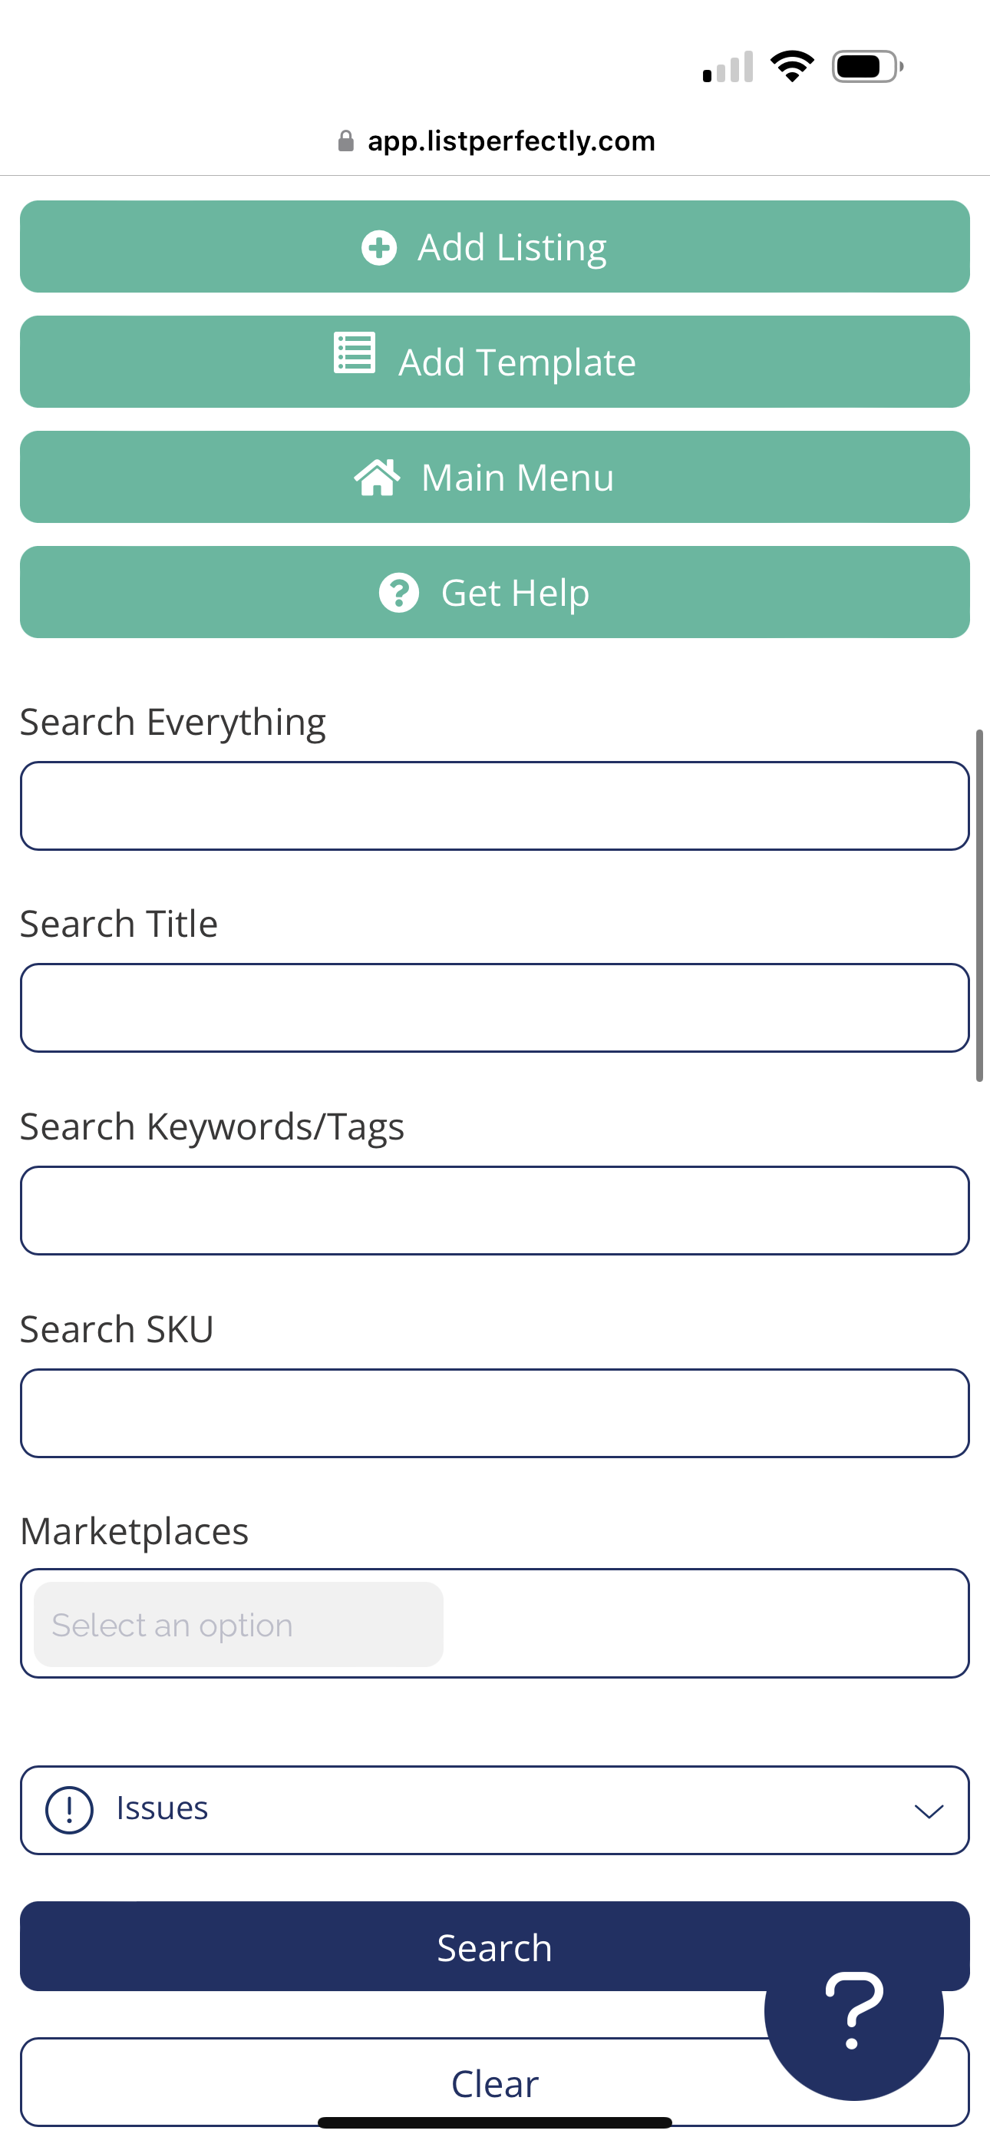
Task: Click the Clear button
Action: (494, 2082)
